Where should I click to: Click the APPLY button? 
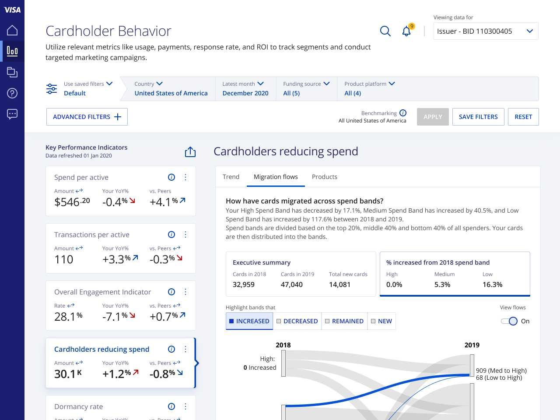click(433, 117)
